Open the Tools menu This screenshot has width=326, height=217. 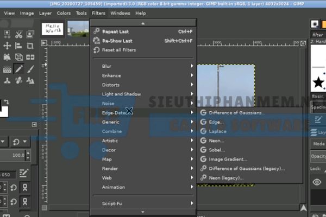click(x=81, y=13)
